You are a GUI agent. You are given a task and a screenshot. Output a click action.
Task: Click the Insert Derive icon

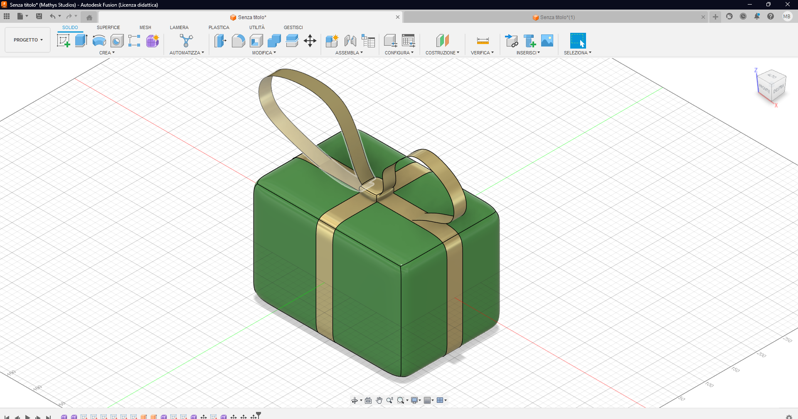pos(512,41)
